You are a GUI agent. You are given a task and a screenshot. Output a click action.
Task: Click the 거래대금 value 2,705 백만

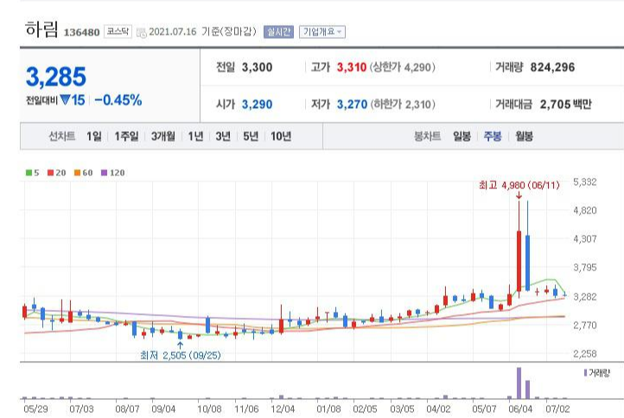565,104
